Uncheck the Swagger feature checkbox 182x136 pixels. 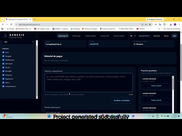coord(3,56)
